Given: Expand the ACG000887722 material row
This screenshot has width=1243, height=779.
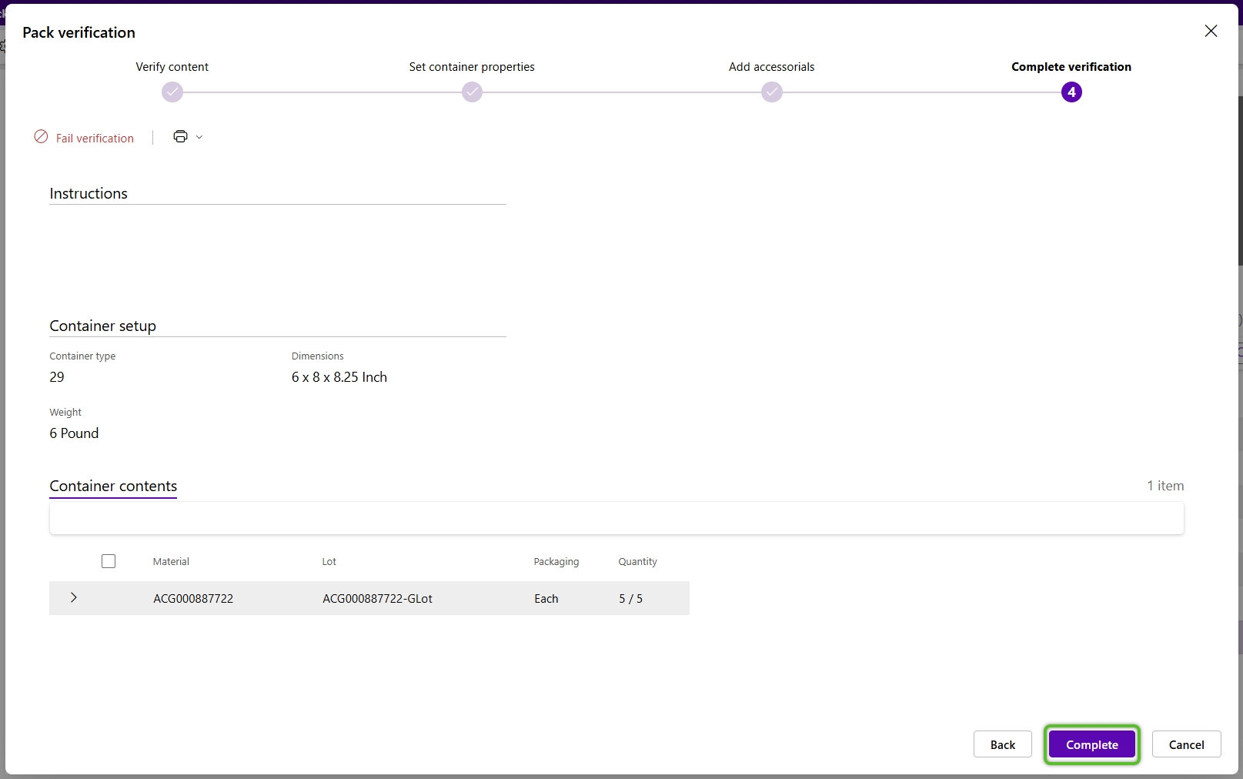Looking at the screenshot, I should (x=74, y=597).
